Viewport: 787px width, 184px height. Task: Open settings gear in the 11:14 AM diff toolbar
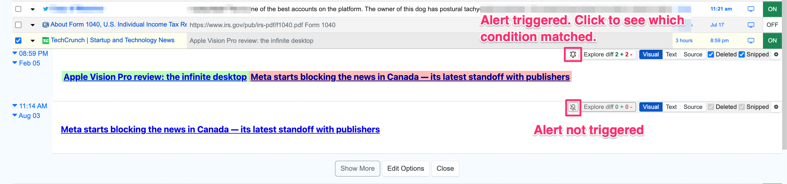point(776,107)
